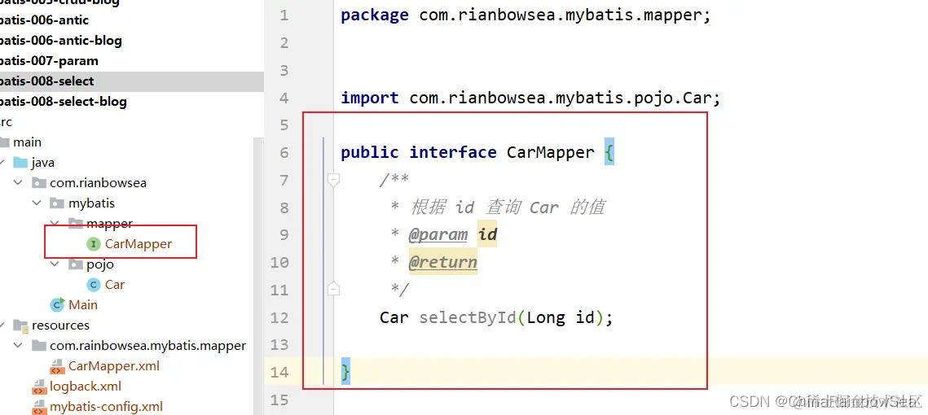The width and height of the screenshot is (928, 415).
Task: Click the mybatis-config.xml file icon
Action: click(x=39, y=408)
